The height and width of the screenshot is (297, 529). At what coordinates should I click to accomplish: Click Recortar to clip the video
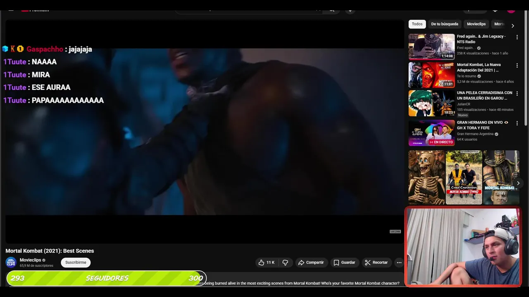(376, 262)
